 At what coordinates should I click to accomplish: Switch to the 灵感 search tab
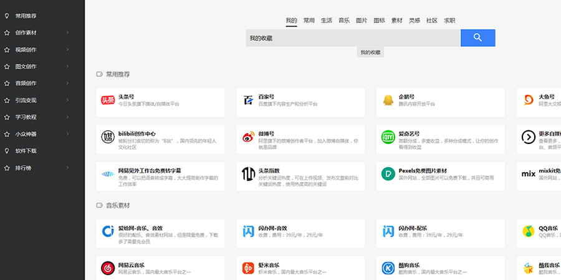(x=415, y=21)
